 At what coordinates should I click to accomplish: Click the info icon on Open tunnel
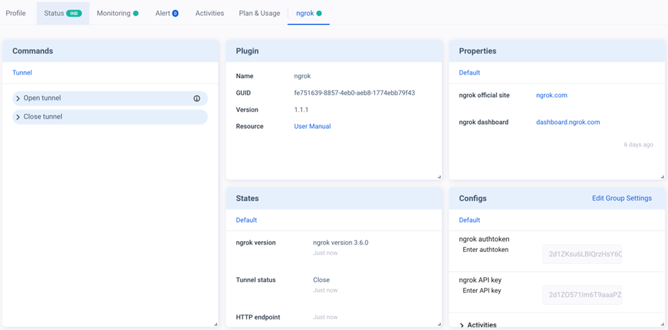197,99
